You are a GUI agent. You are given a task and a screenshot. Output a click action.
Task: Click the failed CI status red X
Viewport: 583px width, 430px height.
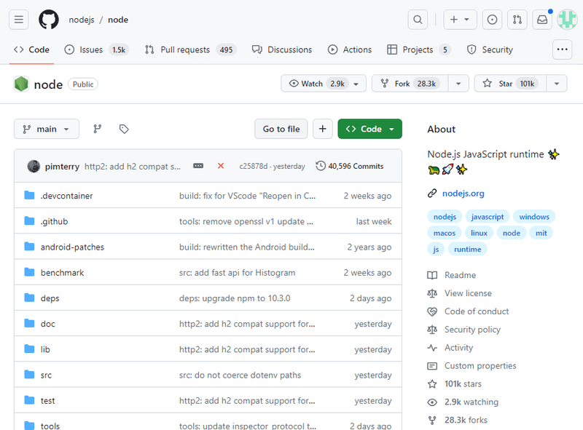pos(221,165)
